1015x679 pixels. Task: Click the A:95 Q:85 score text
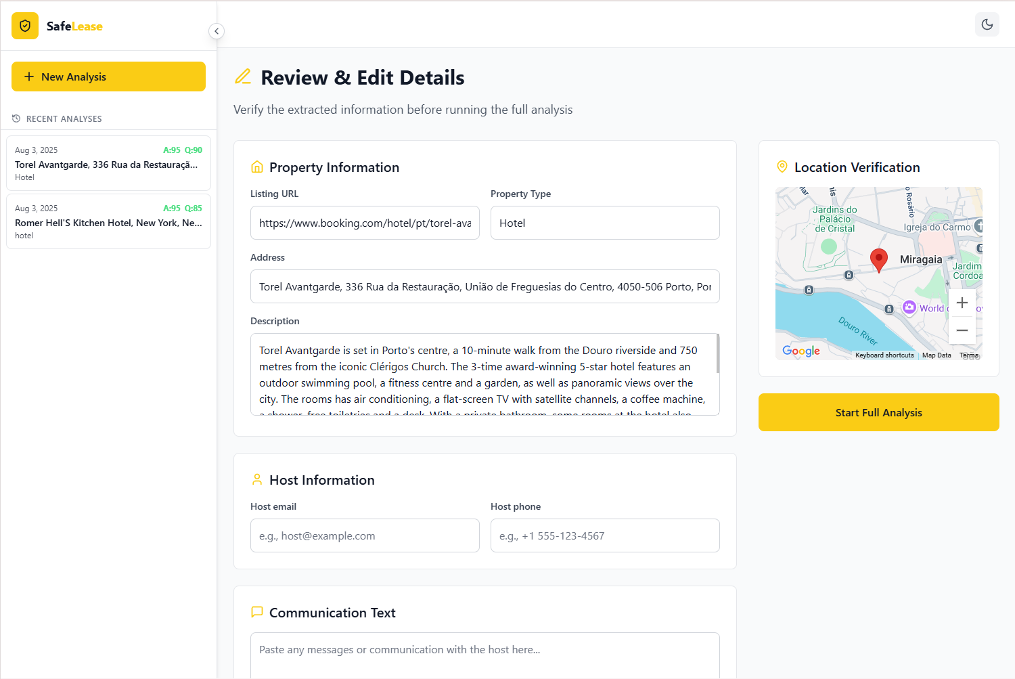point(183,209)
